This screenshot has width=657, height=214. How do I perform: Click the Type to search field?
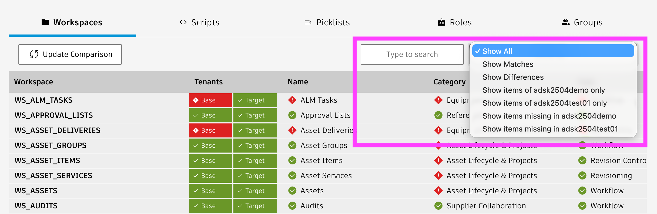click(x=412, y=54)
